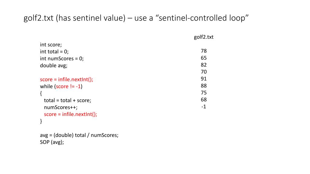Screen dimensions: 310x174
Task: Click first red 'score = infile.nextInt();' line
Action: point(67,79)
